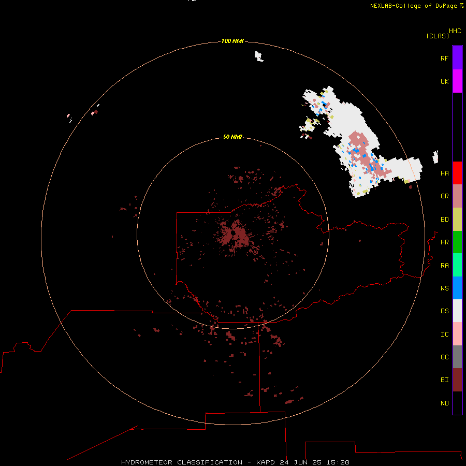Click the HR green legend swatch
Viewport: 466px width, 466px height.
pyautogui.click(x=457, y=242)
